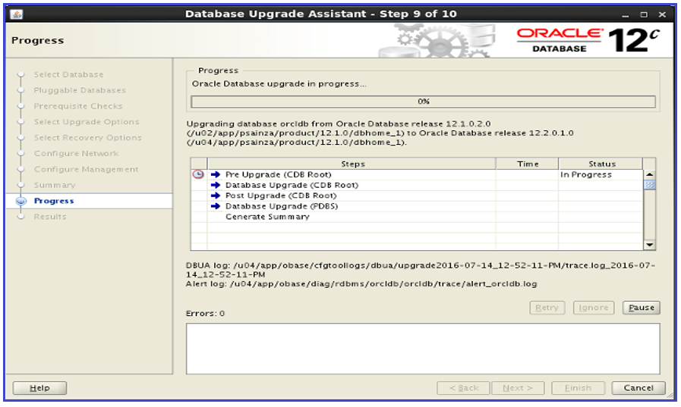Image resolution: width=681 pixels, height=407 pixels.
Task: Click inside the errors output text area
Action: [x=423, y=349]
